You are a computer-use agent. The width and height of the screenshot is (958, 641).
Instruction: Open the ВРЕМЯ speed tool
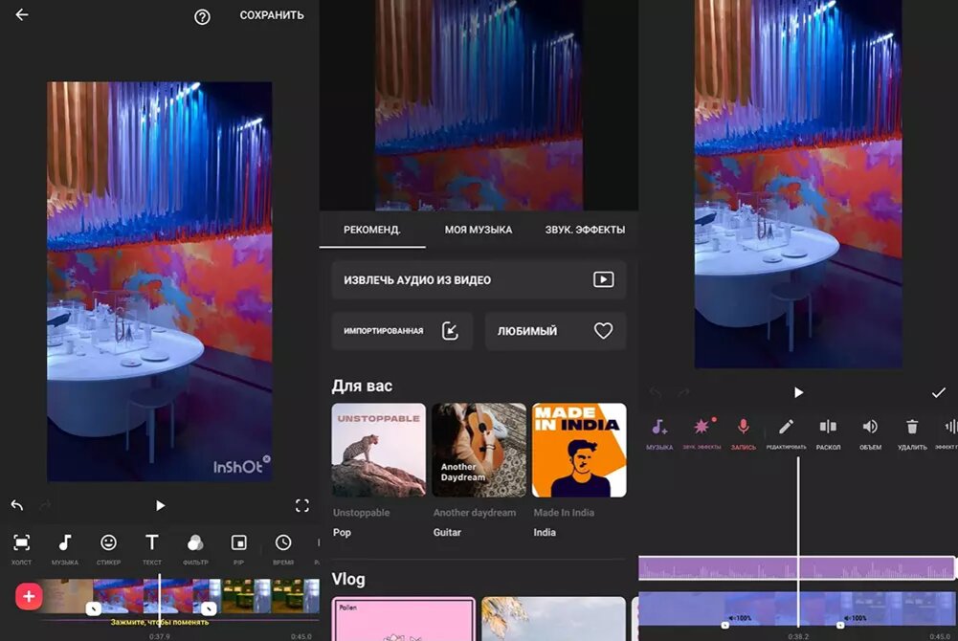coord(283,548)
